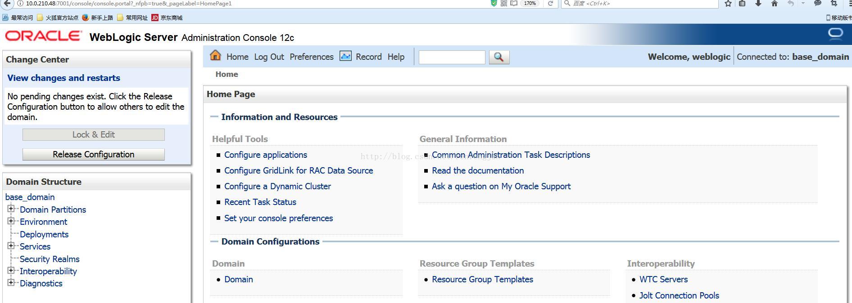The height and width of the screenshot is (303, 852).
Task: Open the 移动版书签 mobile bookmarks item
Action: [x=839, y=18]
